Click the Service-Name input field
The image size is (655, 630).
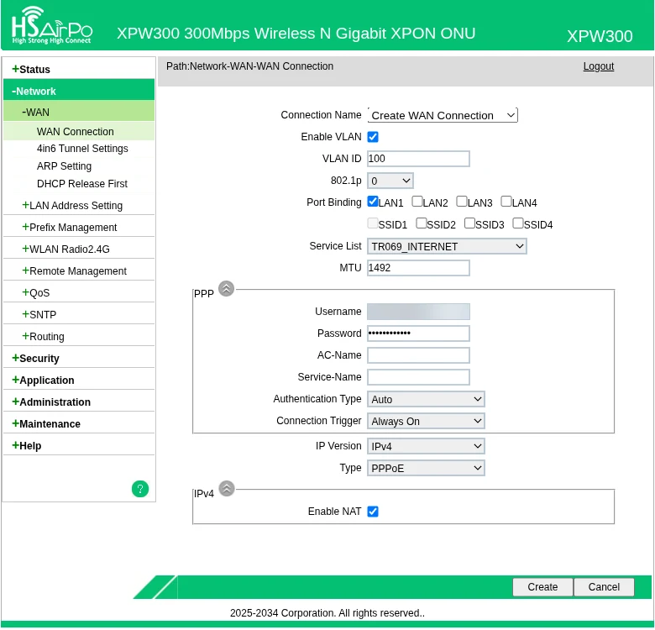pyautogui.click(x=418, y=377)
